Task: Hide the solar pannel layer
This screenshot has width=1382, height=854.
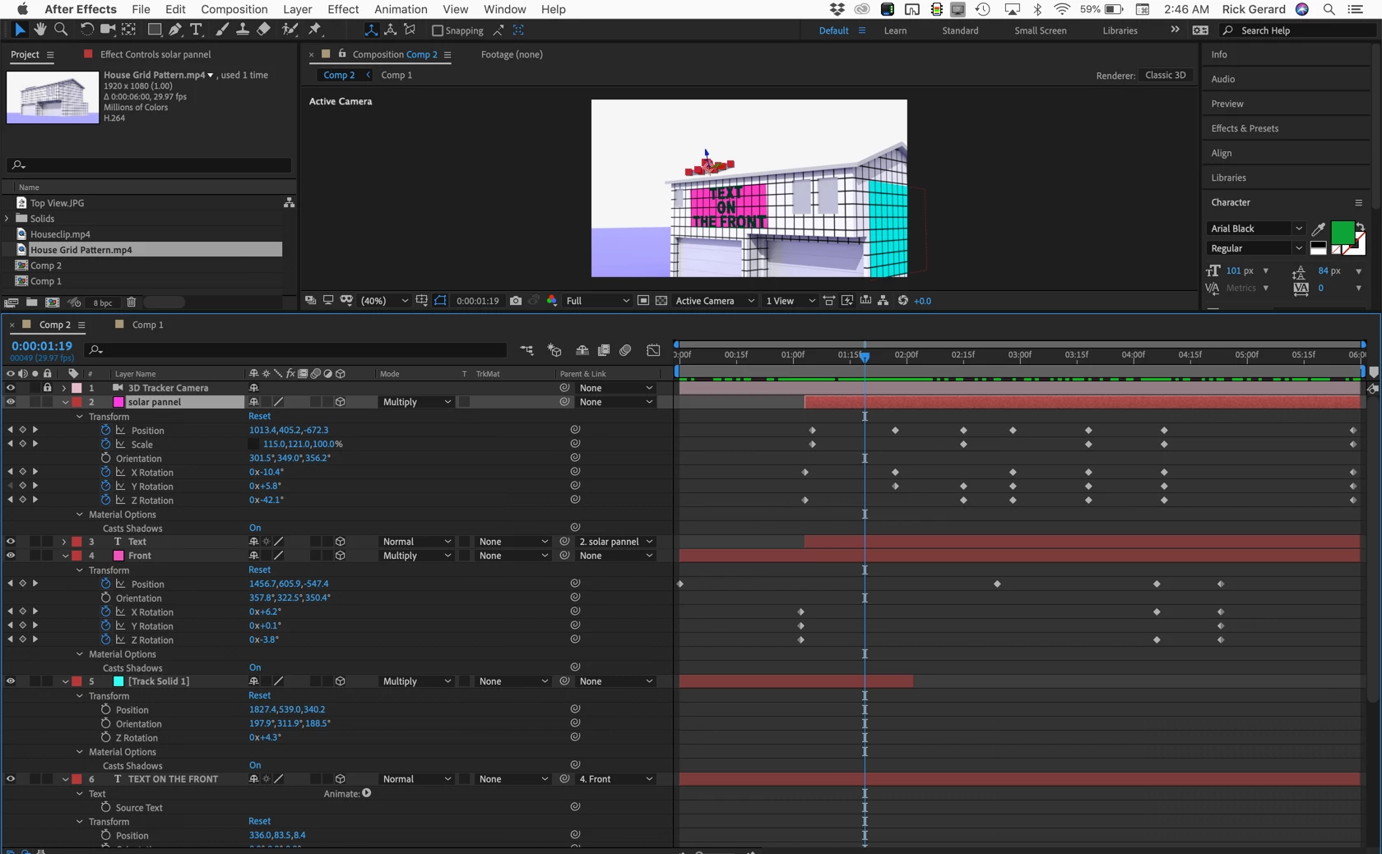Action: coord(11,402)
